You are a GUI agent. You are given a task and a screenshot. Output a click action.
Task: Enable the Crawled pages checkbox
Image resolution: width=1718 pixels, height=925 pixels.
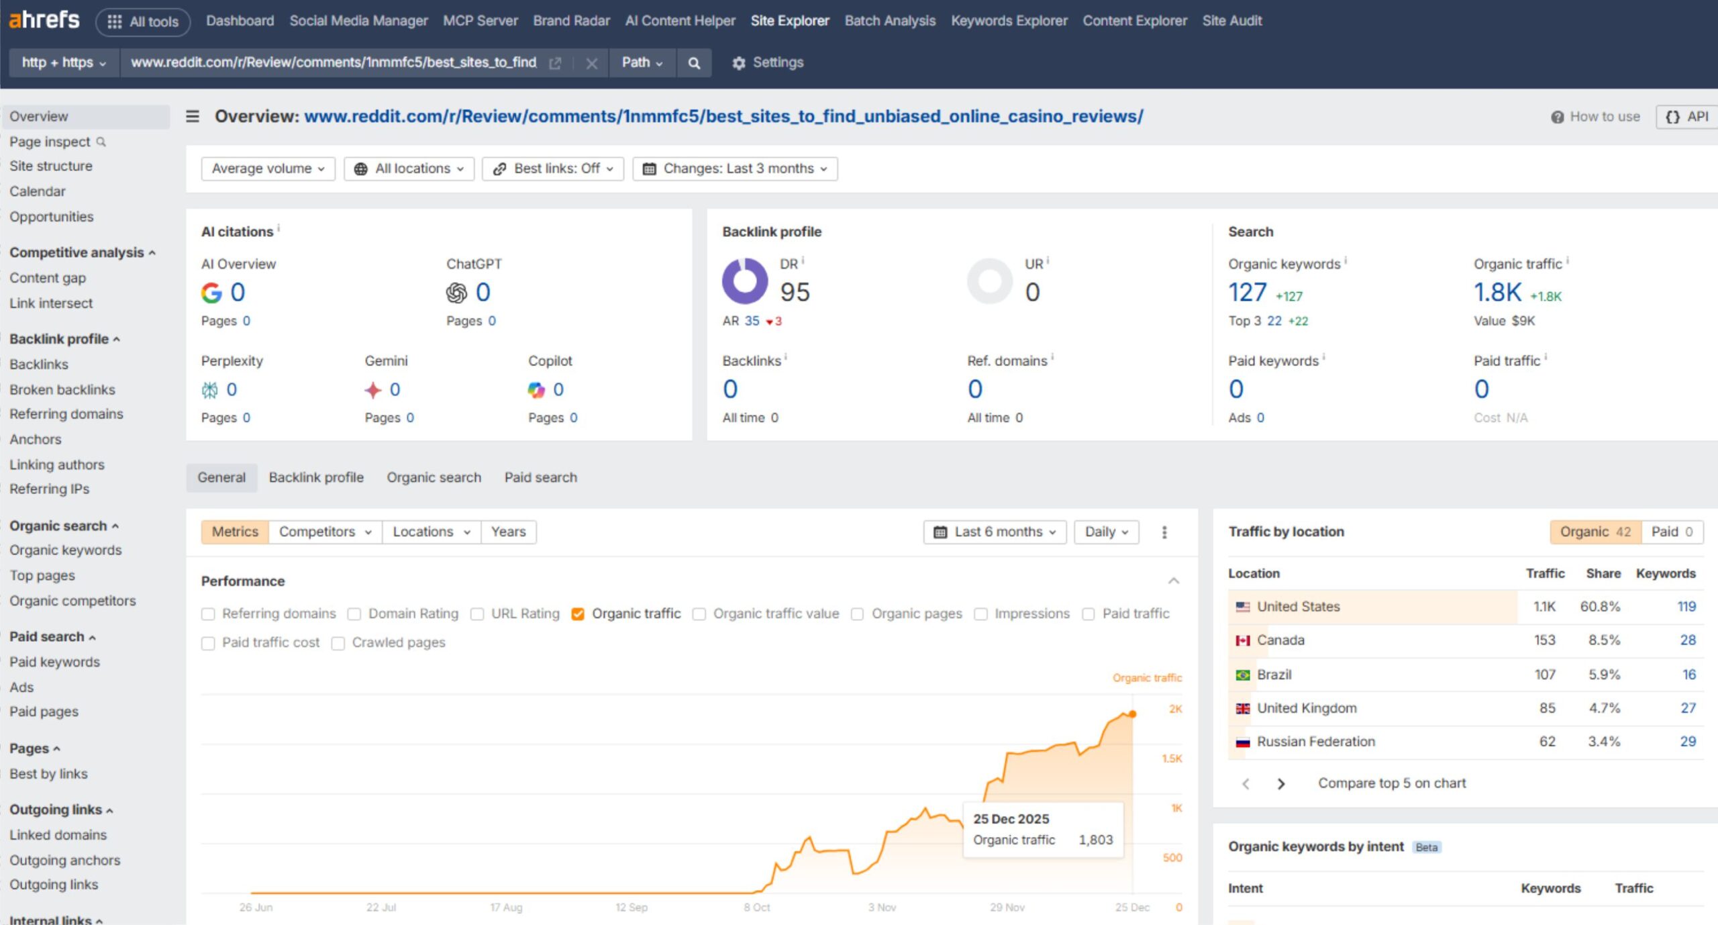coord(339,643)
